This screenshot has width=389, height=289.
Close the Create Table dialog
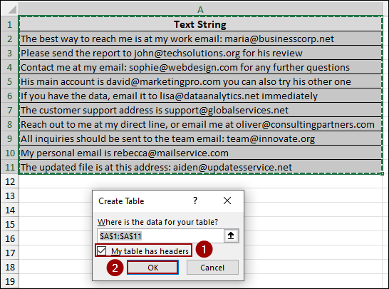pos(227,201)
